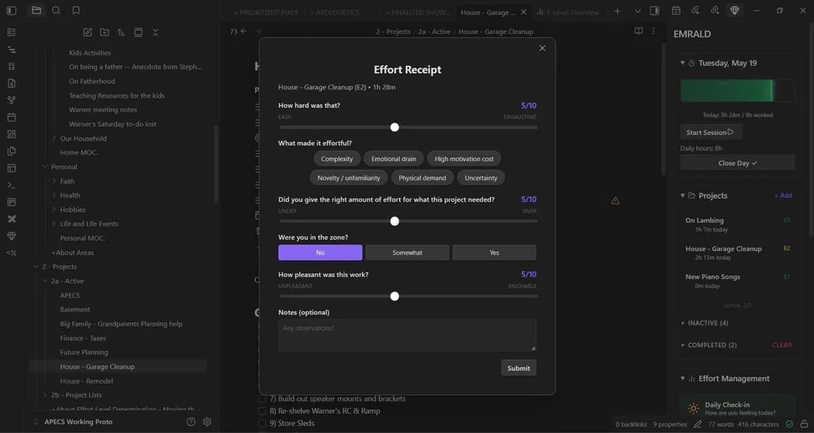Click "How hard was that" slider handle
The image size is (814, 433).
[x=395, y=128]
